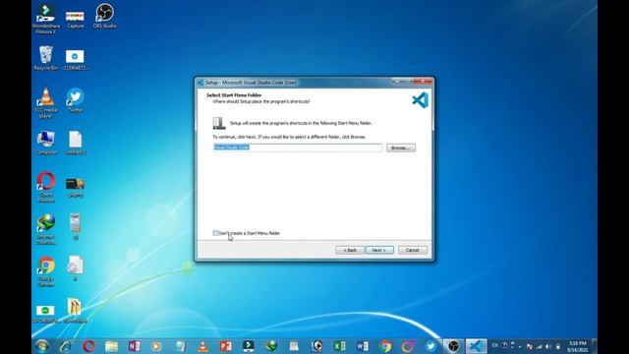Select the compressed archive folder desktop icon
The image size is (629, 354).
pyautogui.click(x=75, y=311)
